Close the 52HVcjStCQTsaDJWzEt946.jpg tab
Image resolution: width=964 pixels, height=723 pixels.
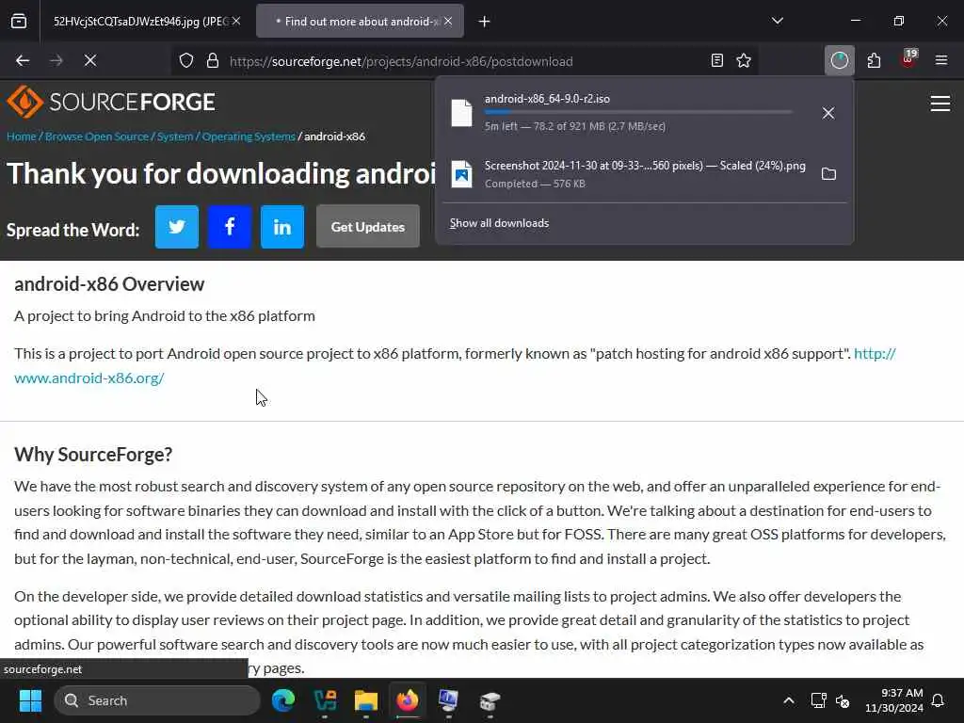point(236,22)
